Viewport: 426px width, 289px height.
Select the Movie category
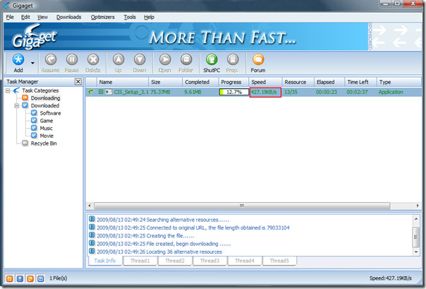(x=47, y=136)
